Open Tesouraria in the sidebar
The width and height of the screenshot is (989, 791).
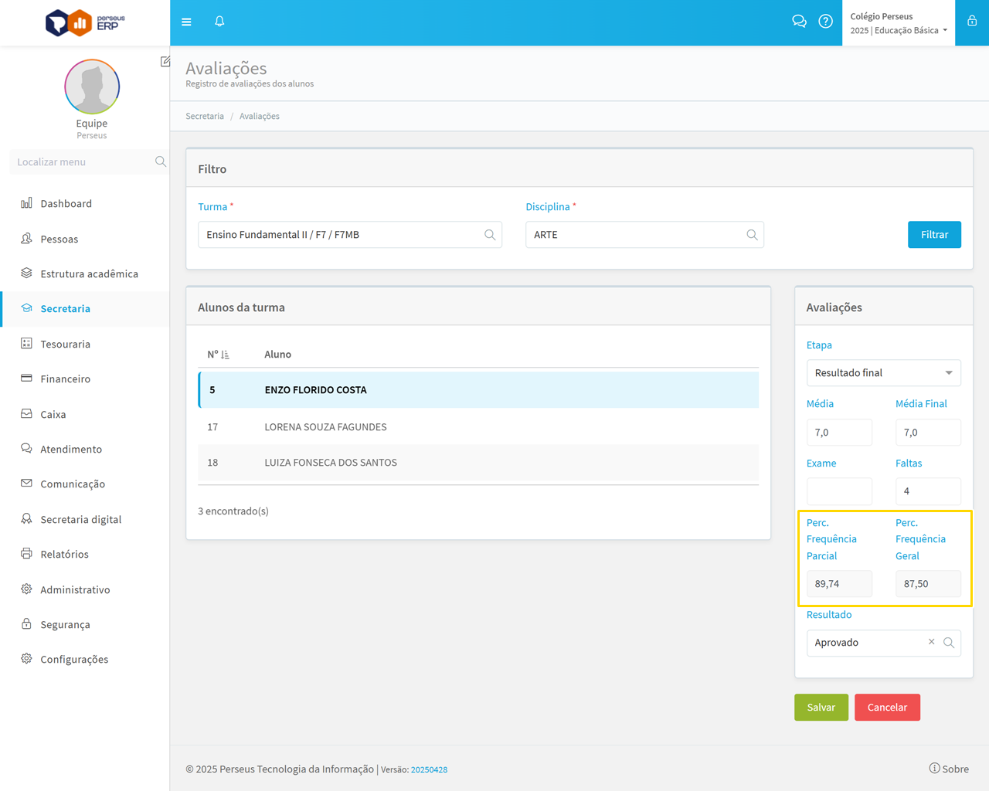pos(65,344)
